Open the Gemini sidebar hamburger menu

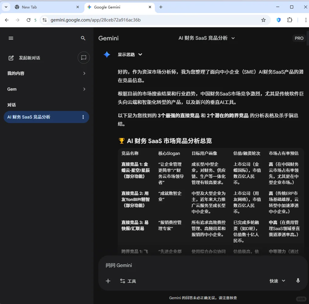coord(11,38)
